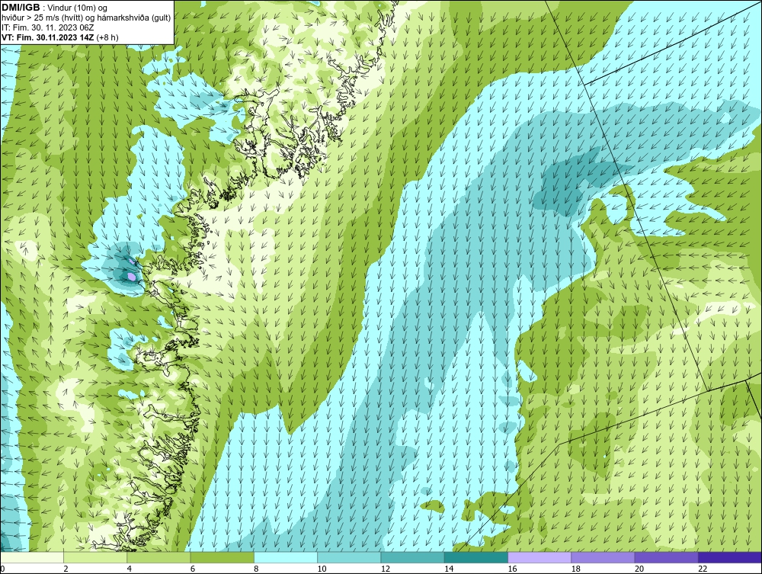Click the legend scale label '14'
762x574 pixels.
coord(449,569)
